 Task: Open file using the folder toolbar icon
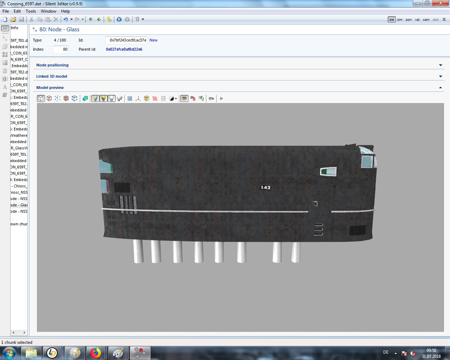pos(13,19)
